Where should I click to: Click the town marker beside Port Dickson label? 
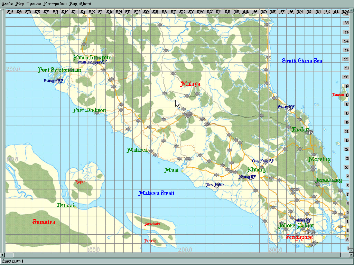click(x=97, y=113)
